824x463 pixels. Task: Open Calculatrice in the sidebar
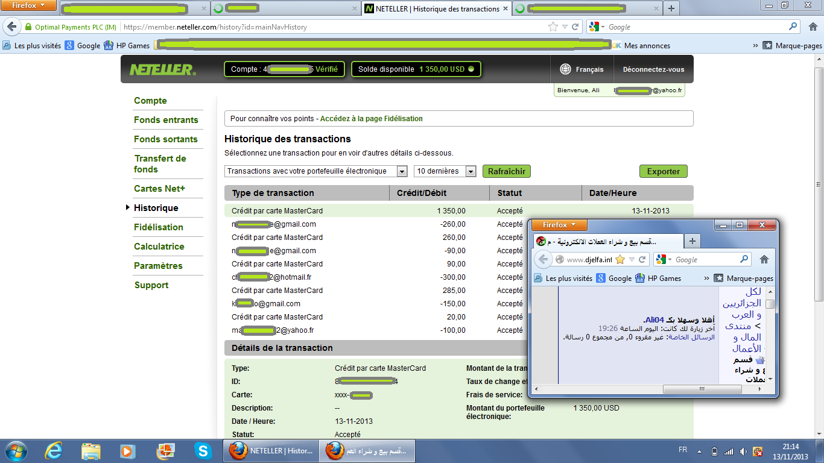pos(159,247)
